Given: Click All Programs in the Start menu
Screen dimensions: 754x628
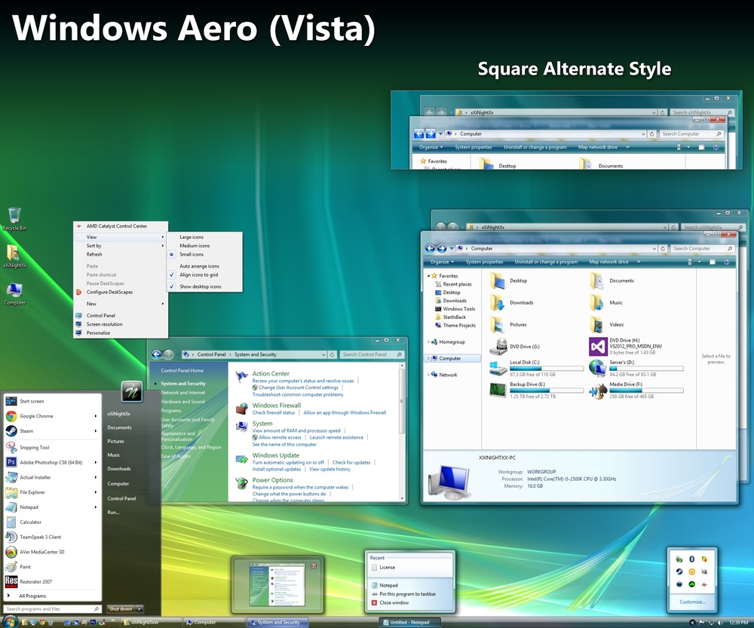Looking at the screenshot, I should pos(53,596).
